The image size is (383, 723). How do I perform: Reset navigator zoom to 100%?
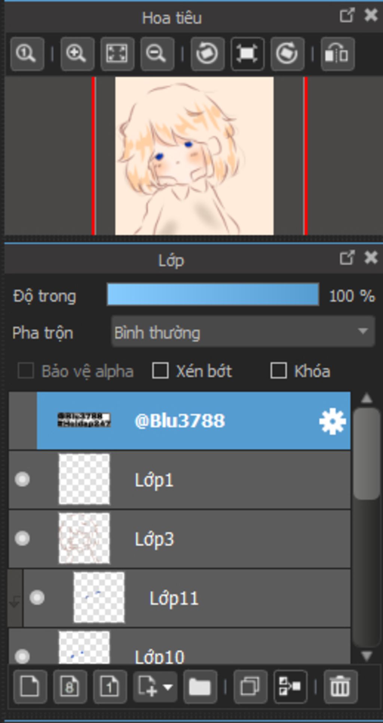pyautogui.click(x=27, y=54)
